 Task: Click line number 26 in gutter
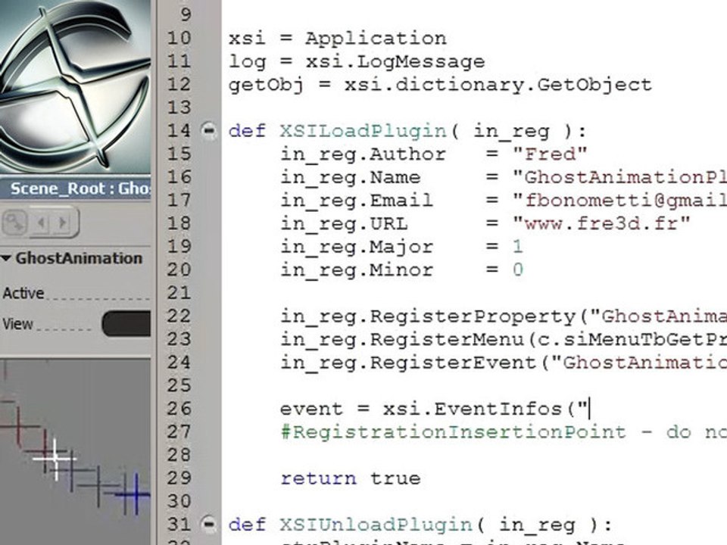(179, 408)
